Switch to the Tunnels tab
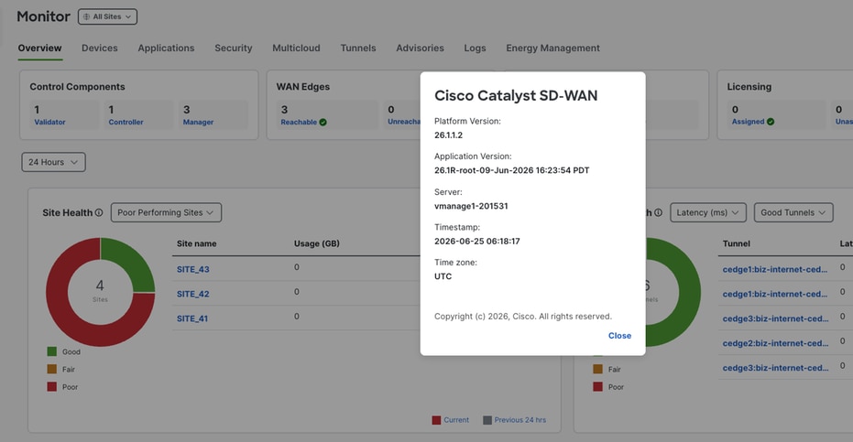Viewport: 853px width, 442px height. pos(358,48)
